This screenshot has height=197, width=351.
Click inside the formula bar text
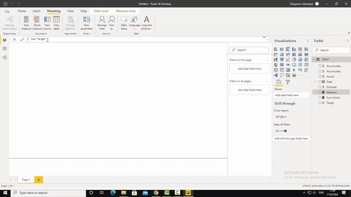point(145,39)
